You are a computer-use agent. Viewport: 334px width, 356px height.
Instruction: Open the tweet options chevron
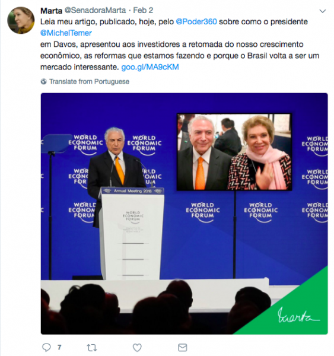coord(323,11)
